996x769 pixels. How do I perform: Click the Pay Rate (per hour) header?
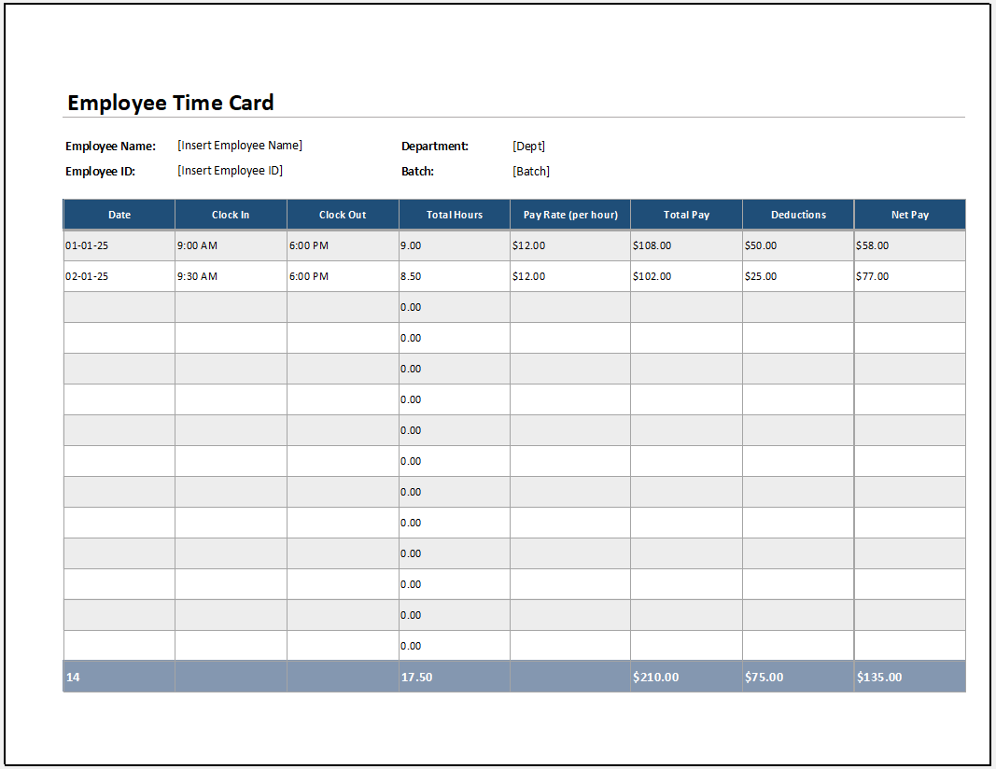(569, 214)
